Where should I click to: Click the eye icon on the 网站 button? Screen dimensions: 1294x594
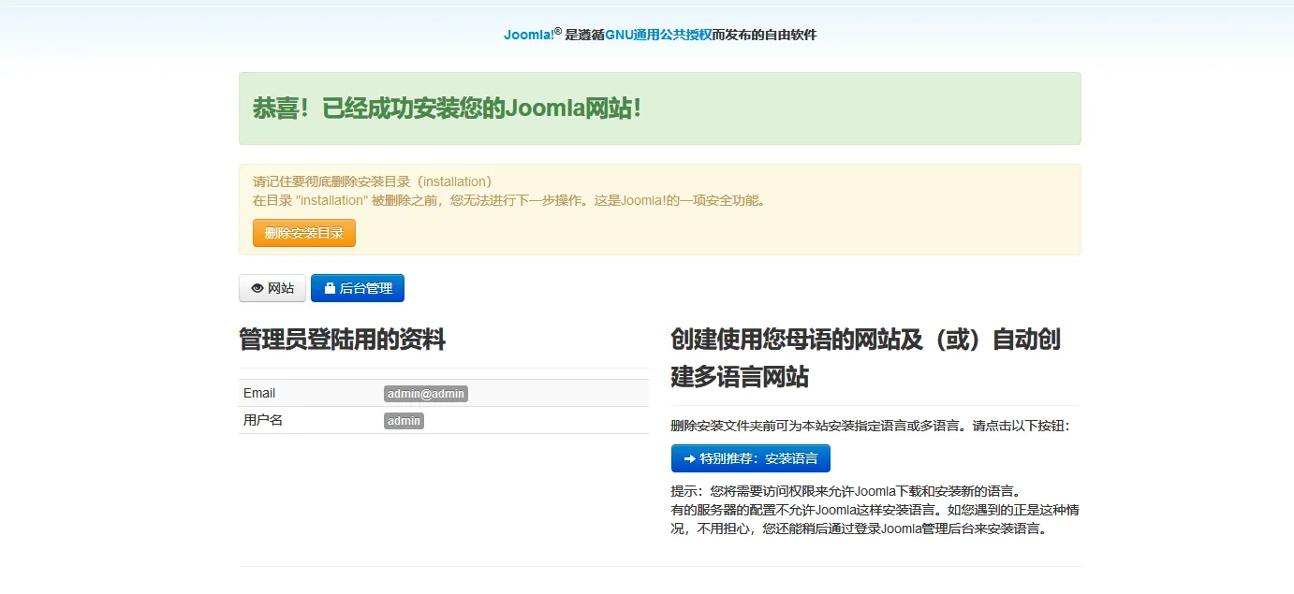click(257, 289)
